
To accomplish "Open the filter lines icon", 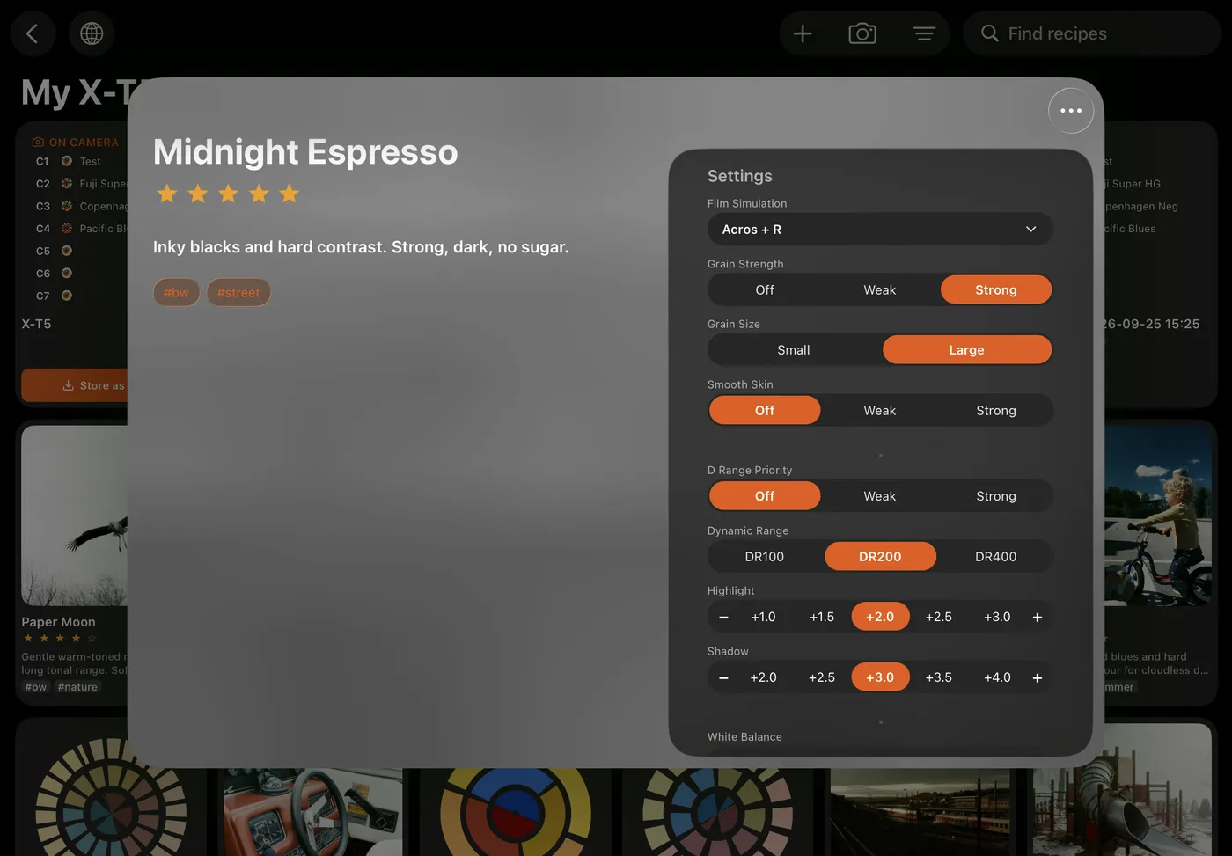I will (x=924, y=33).
